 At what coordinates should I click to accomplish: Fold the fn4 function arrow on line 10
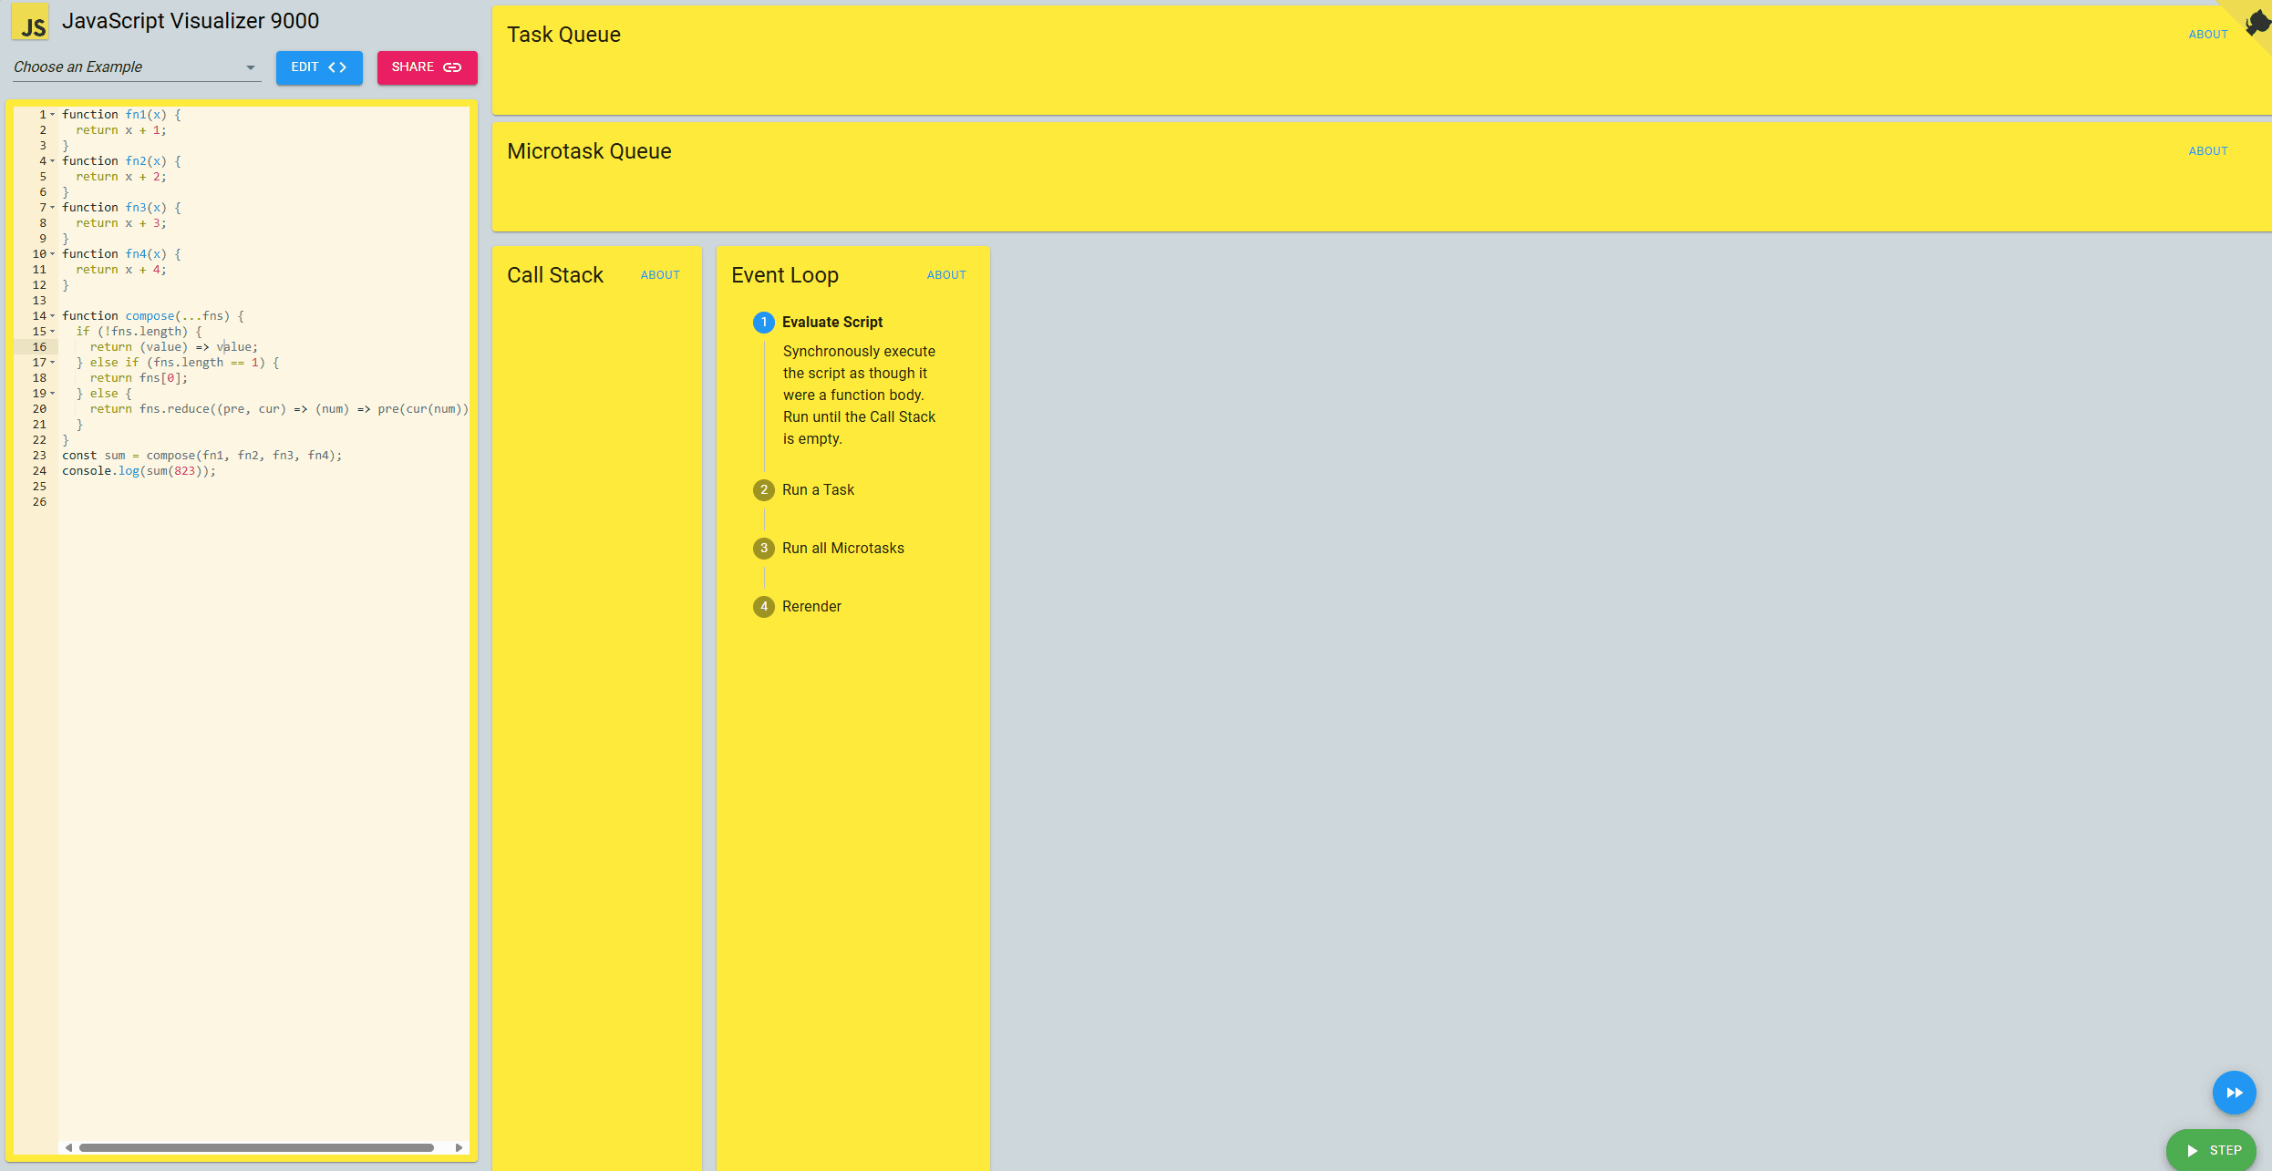click(x=53, y=254)
